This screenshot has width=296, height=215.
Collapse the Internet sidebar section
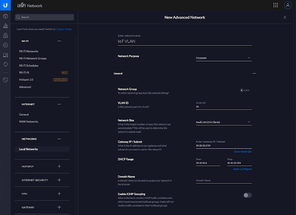59,104
